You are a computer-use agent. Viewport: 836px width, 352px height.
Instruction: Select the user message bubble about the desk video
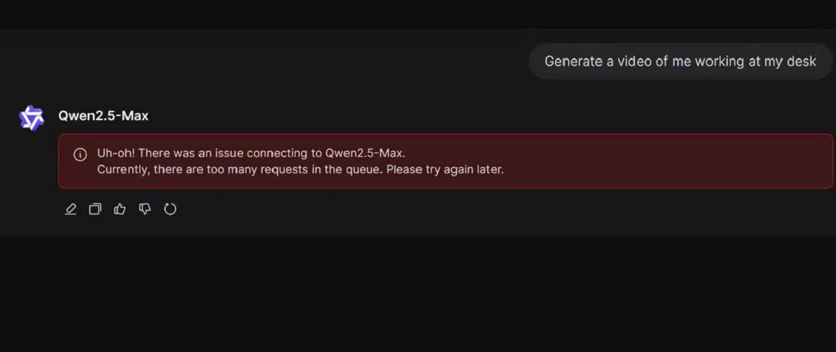tap(679, 61)
